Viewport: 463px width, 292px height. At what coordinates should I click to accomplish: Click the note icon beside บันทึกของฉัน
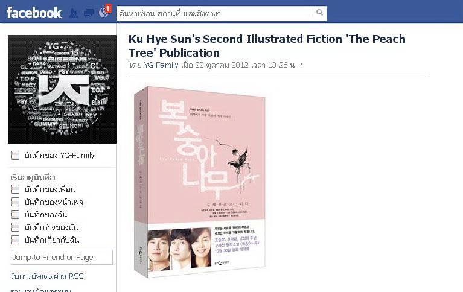pyautogui.click(x=15, y=214)
